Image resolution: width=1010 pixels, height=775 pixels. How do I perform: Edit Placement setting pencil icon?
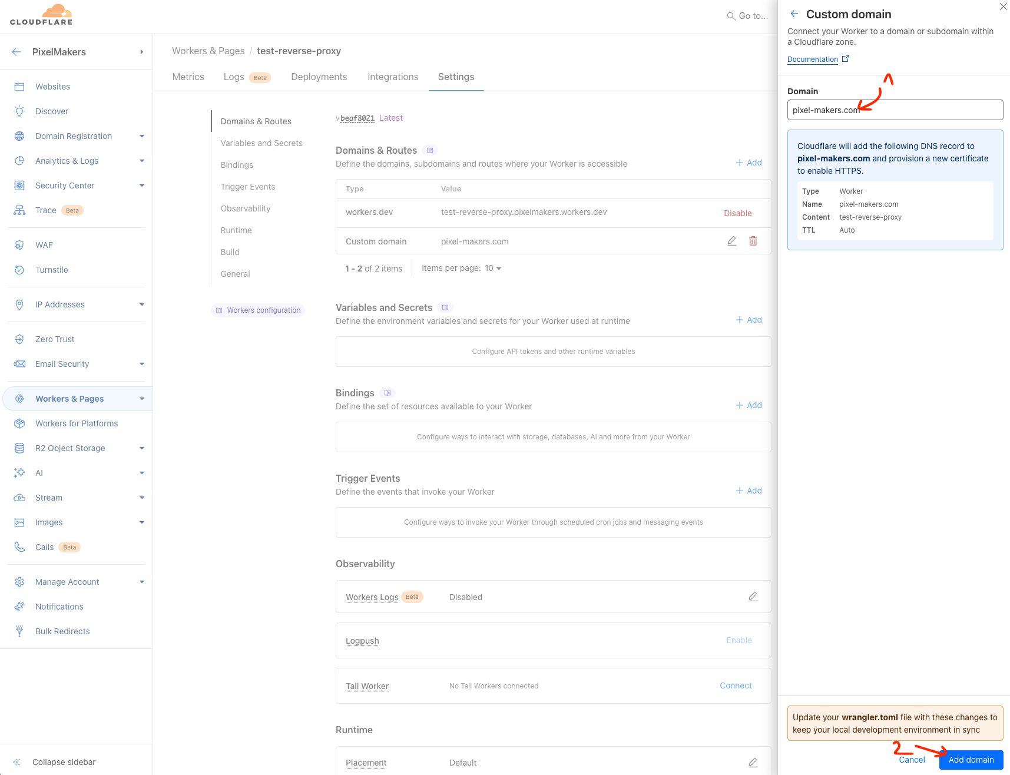[x=753, y=763]
